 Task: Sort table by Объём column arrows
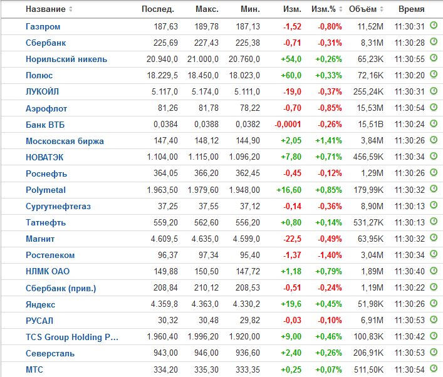tap(382, 9)
